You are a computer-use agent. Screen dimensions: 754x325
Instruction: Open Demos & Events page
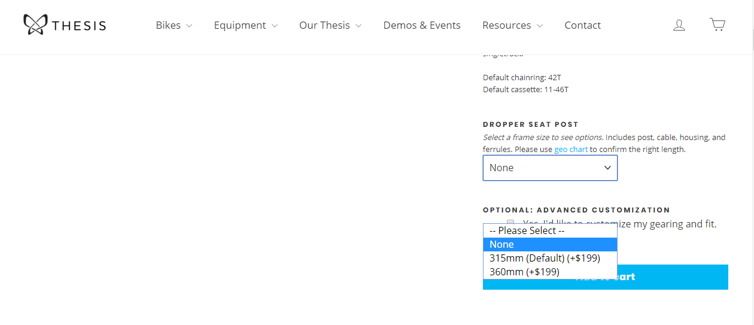422,25
